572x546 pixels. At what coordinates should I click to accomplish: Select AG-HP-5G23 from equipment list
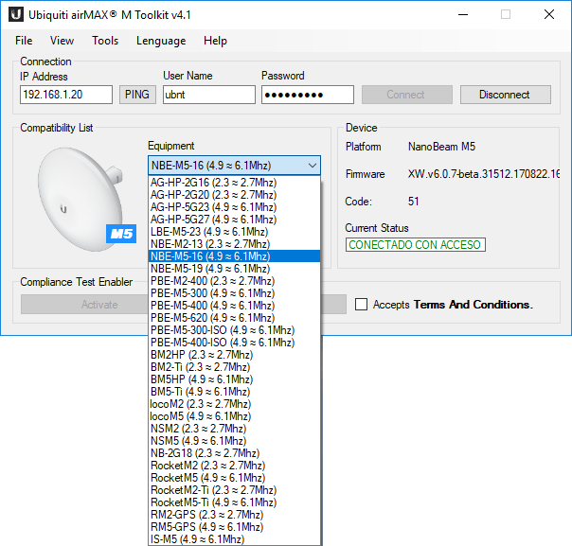pos(235,207)
